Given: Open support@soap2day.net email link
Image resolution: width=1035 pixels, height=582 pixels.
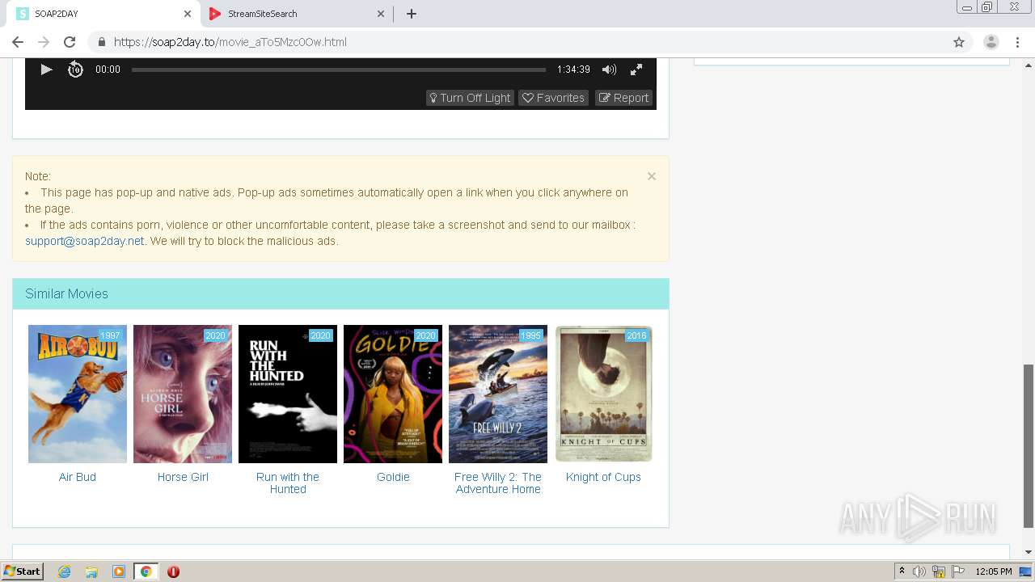Looking at the screenshot, I should pyautogui.click(x=85, y=241).
